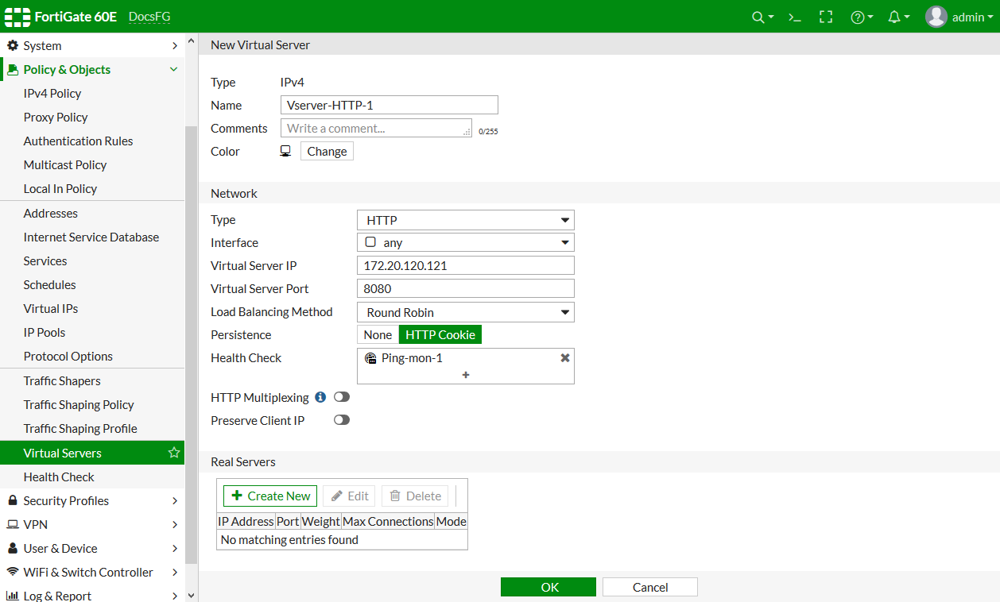Click Create New under Real Servers
The image size is (1000, 602).
(x=270, y=496)
